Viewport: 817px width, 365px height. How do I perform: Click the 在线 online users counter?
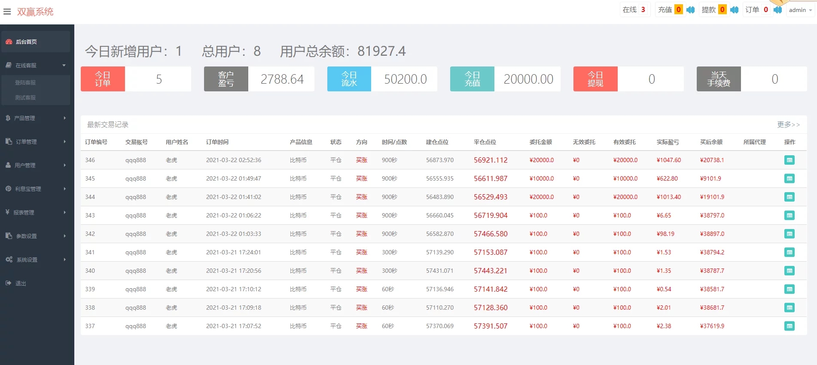[x=634, y=10]
